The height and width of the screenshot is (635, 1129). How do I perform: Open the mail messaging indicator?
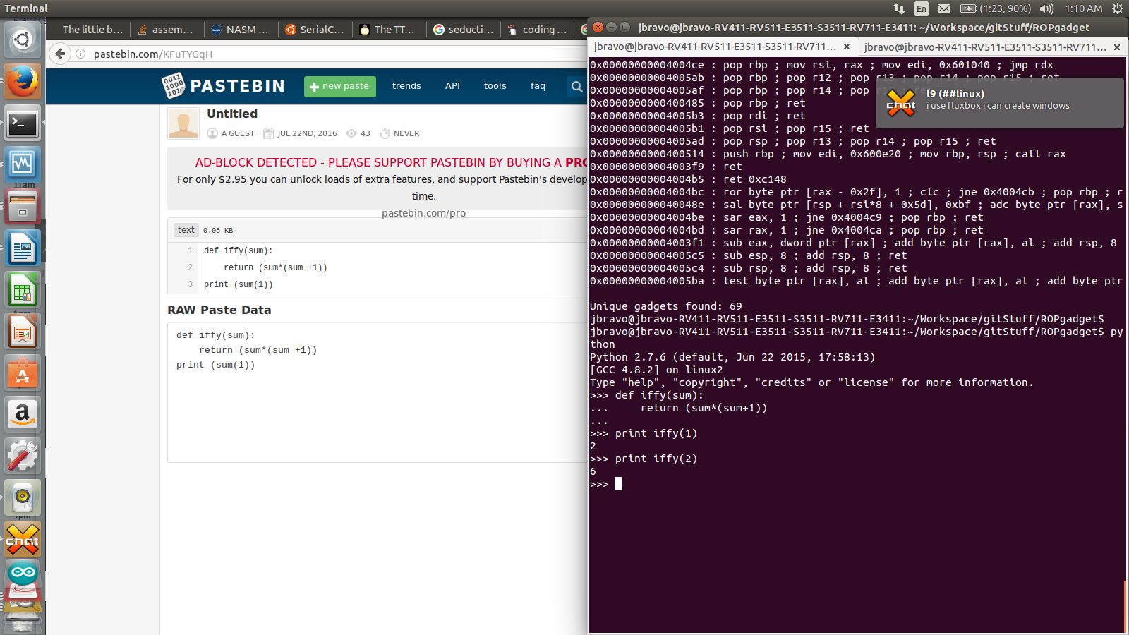[x=944, y=8]
